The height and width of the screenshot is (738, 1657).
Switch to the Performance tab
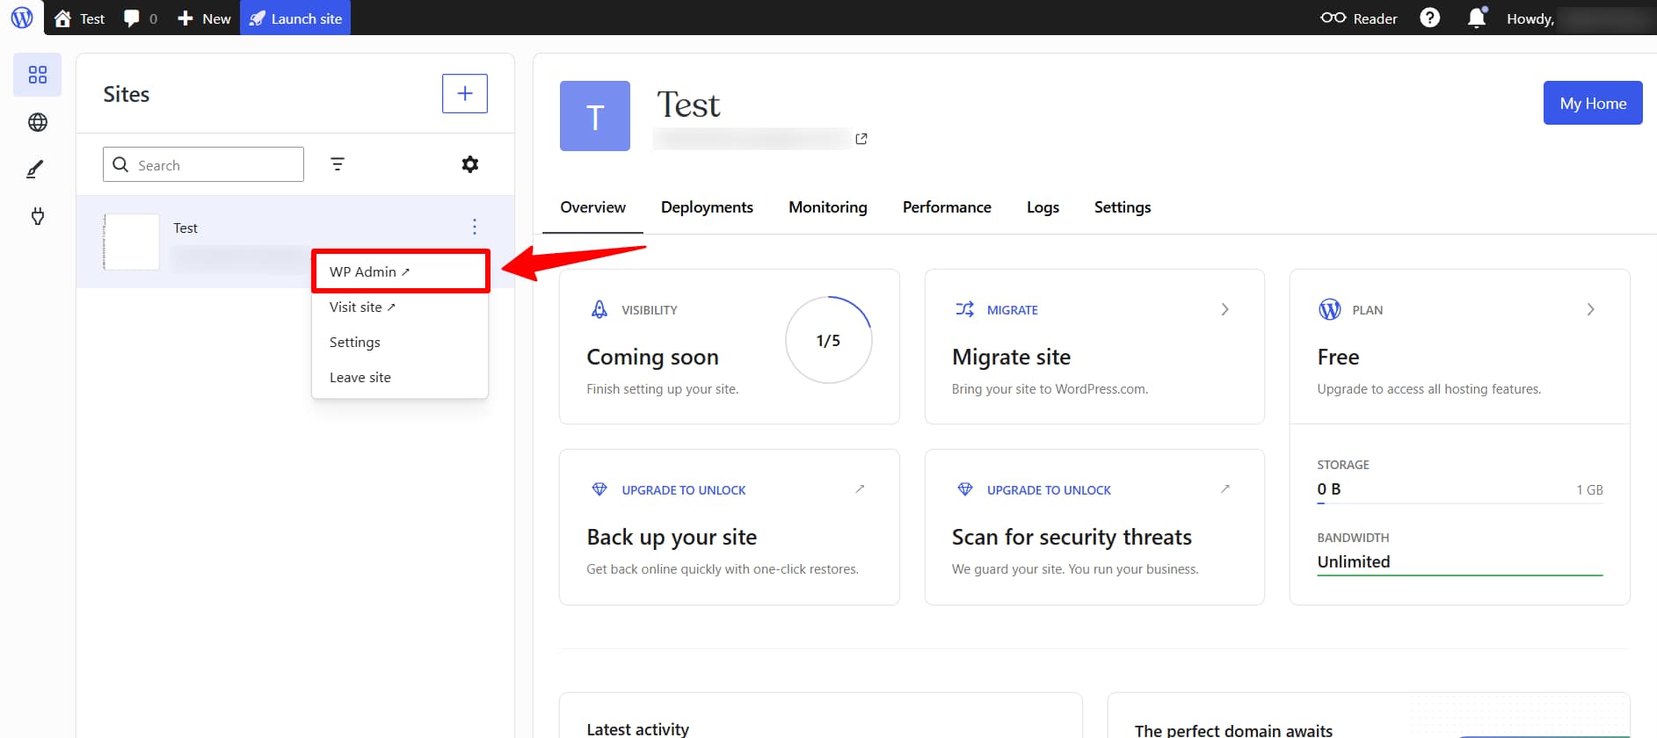coord(947,207)
